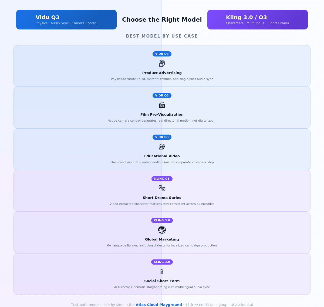
Task: Click the gift box icon for Product Advertising
Action: click(162, 64)
